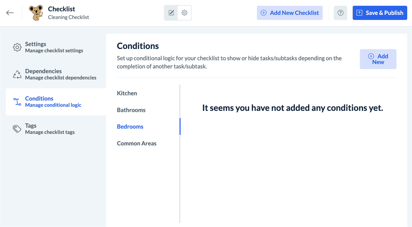The height and width of the screenshot is (227, 412).
Task: Open the help question mark icon
Action: coord(340,13)
